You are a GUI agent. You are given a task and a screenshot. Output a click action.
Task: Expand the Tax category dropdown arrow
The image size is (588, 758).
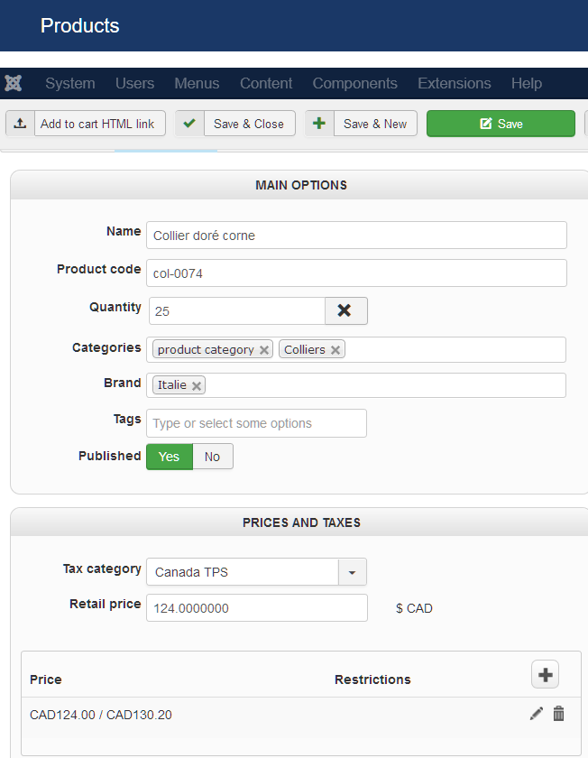pyautogui.click(x=352, y=572)
